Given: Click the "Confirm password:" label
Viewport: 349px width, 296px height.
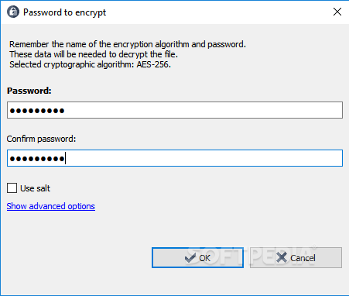Looking at the screenshot, I should (x=41, y=139).
